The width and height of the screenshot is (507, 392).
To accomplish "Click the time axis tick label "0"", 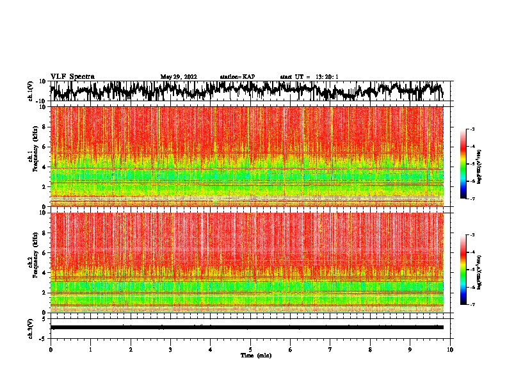I will (51, 350).
